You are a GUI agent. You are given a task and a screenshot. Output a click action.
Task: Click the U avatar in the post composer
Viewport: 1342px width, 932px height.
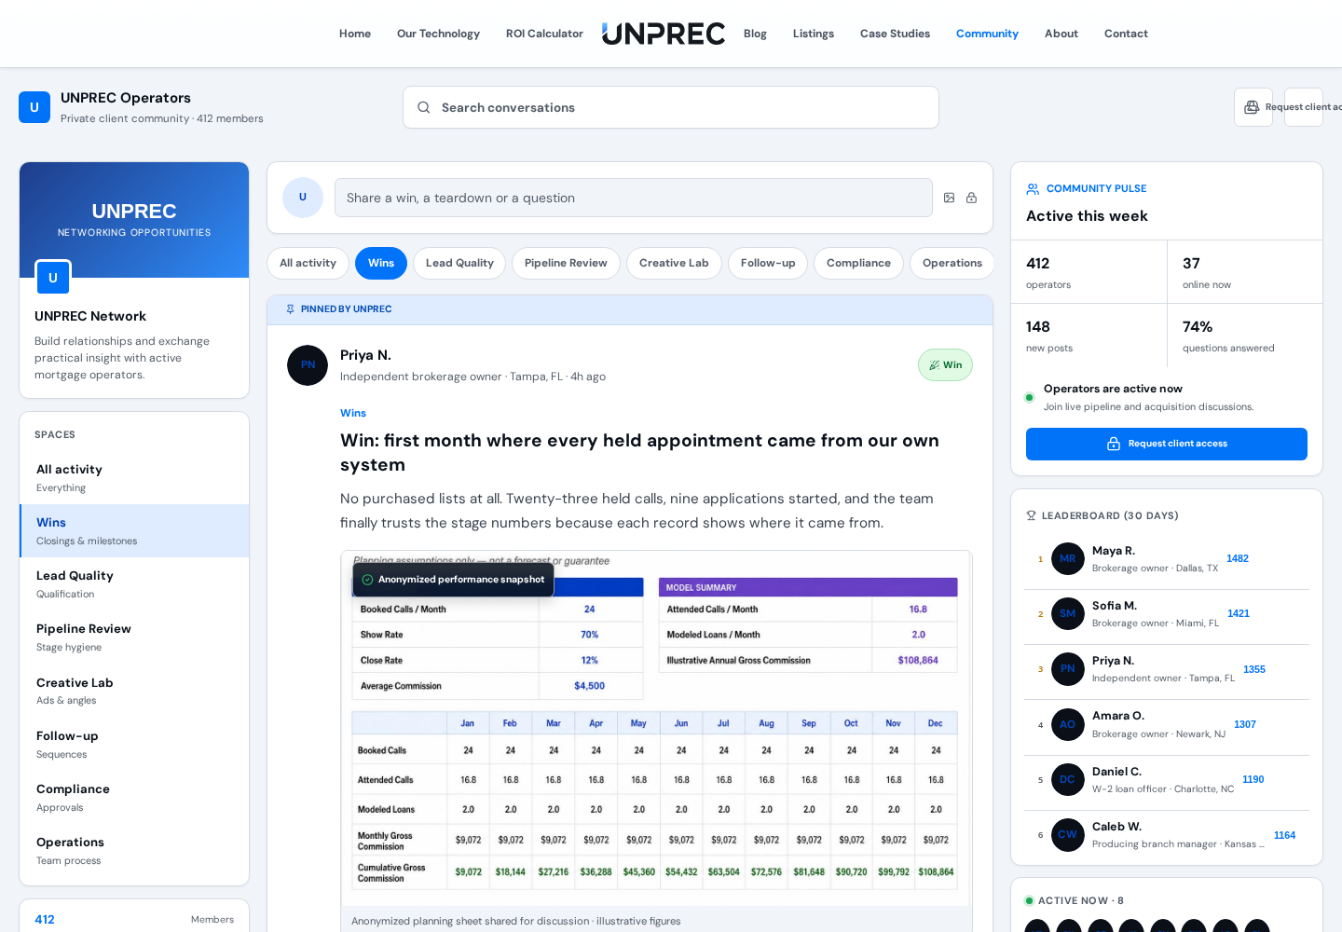(303, 198)
